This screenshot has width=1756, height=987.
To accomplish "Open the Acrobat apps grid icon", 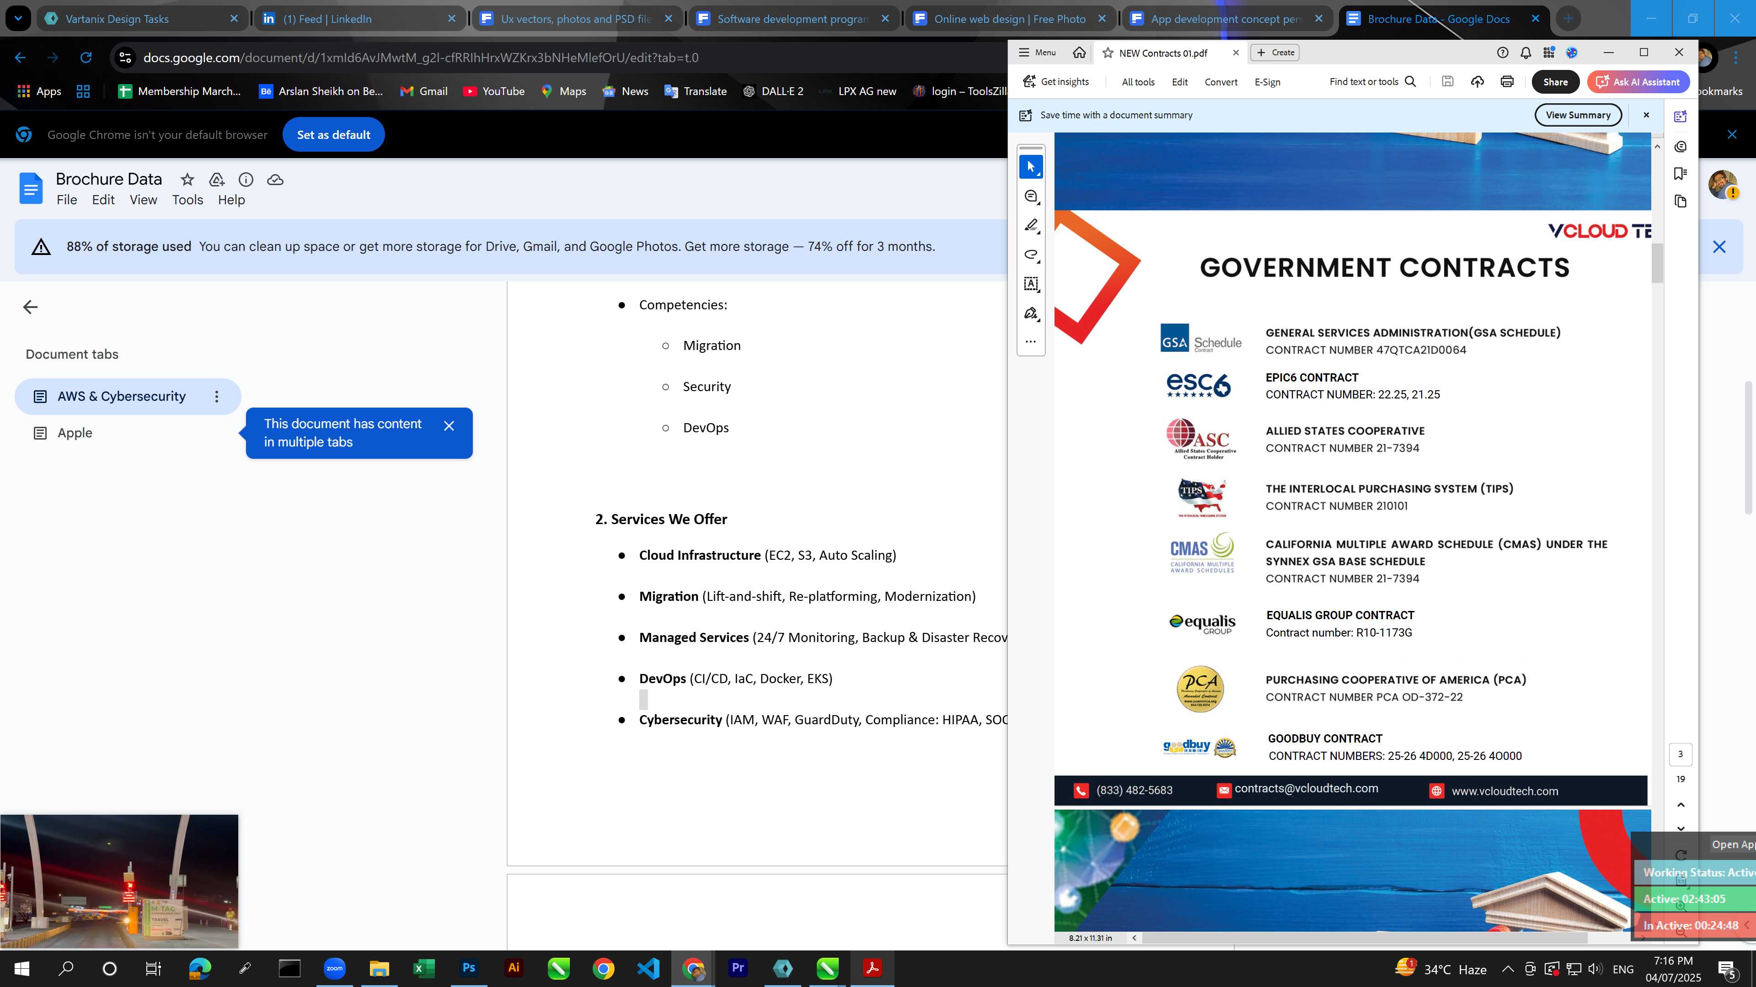I will [1549, 53].
